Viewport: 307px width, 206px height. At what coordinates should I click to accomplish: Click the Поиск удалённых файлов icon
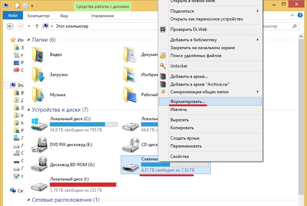pyautogui.click(x=163, y=56)
